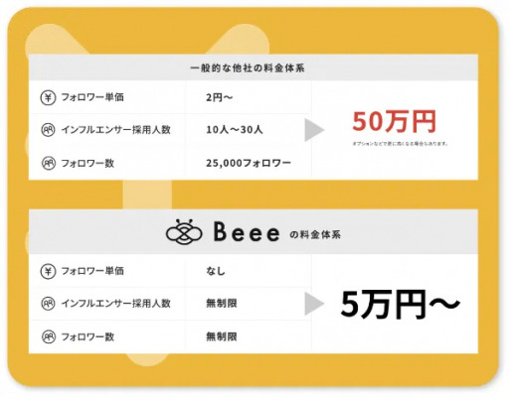Click the red 50万円 price
This screenshot has width=510, height=397.
click(x=394, y=122)
